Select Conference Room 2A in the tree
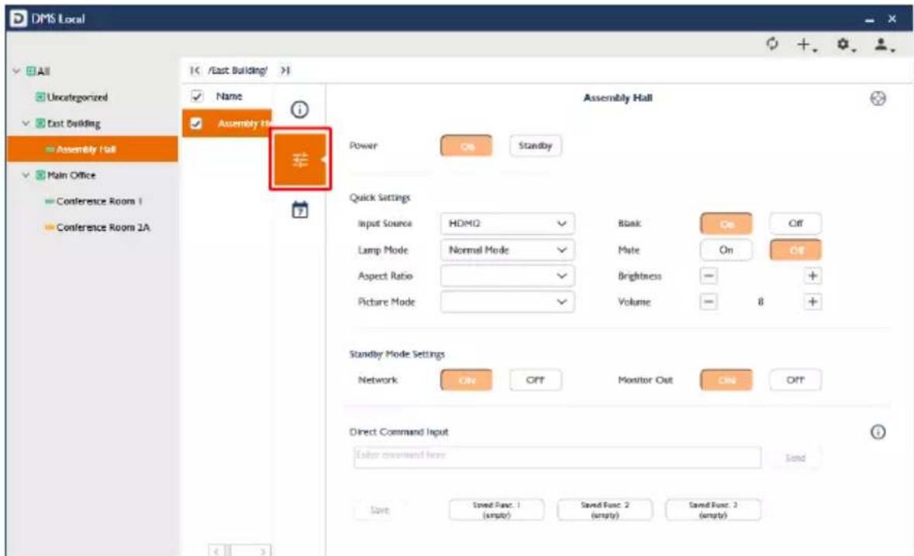This screenshot has width=914, height=556. pyautogui.click(x=102, y=227)
